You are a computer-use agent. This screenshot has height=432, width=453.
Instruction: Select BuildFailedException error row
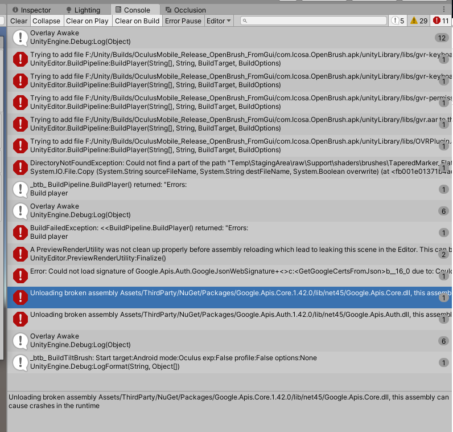230,233
